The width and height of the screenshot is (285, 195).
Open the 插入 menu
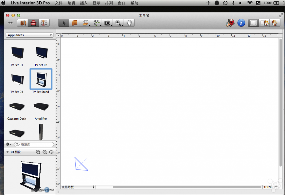coord(83,3)
